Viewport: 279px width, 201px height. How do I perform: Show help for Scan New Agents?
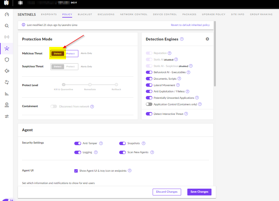tap(152, 153)
